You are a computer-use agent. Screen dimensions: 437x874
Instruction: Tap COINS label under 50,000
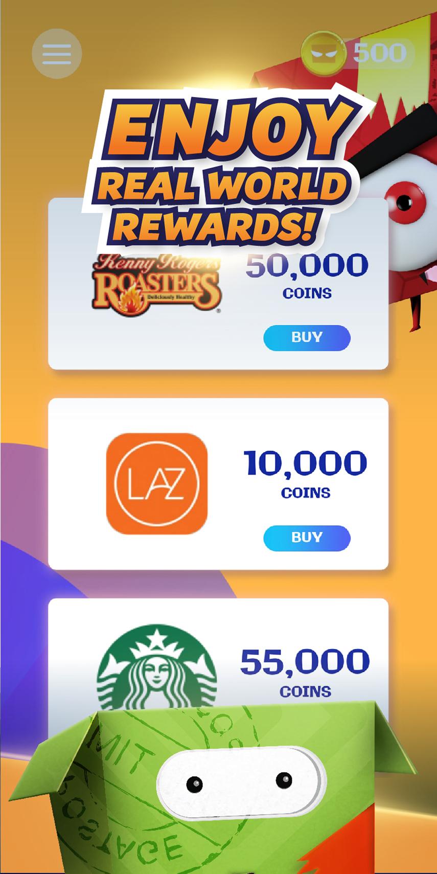click(307, 294)
